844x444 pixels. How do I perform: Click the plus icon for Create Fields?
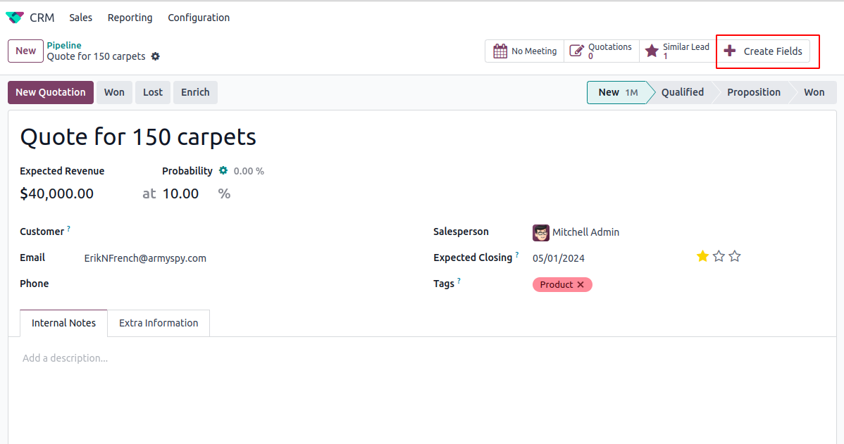730,51
